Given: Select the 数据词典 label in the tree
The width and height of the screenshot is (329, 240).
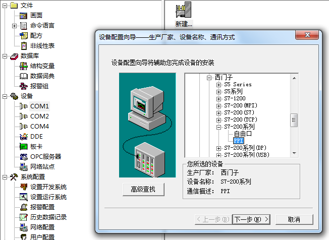Looking at the screenshot, I should tap(42, 76).
